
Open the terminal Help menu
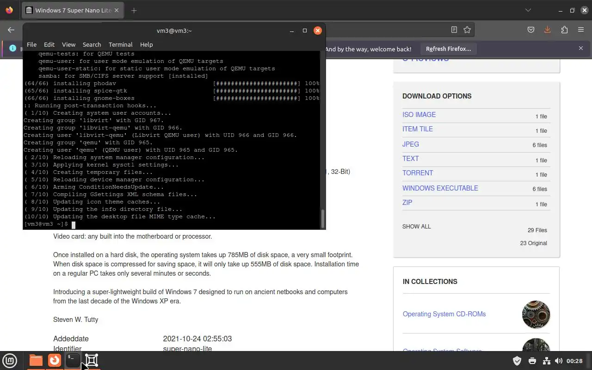click(146, 44)
